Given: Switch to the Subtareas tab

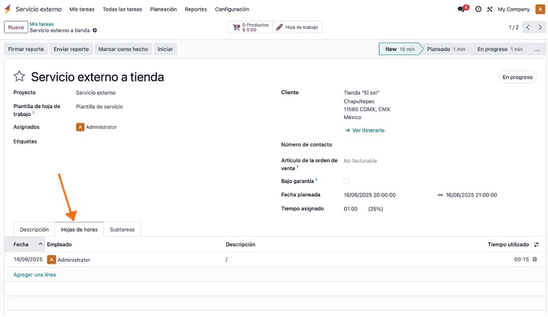Looking at the screenshot, I should click(x=122, y=229).
